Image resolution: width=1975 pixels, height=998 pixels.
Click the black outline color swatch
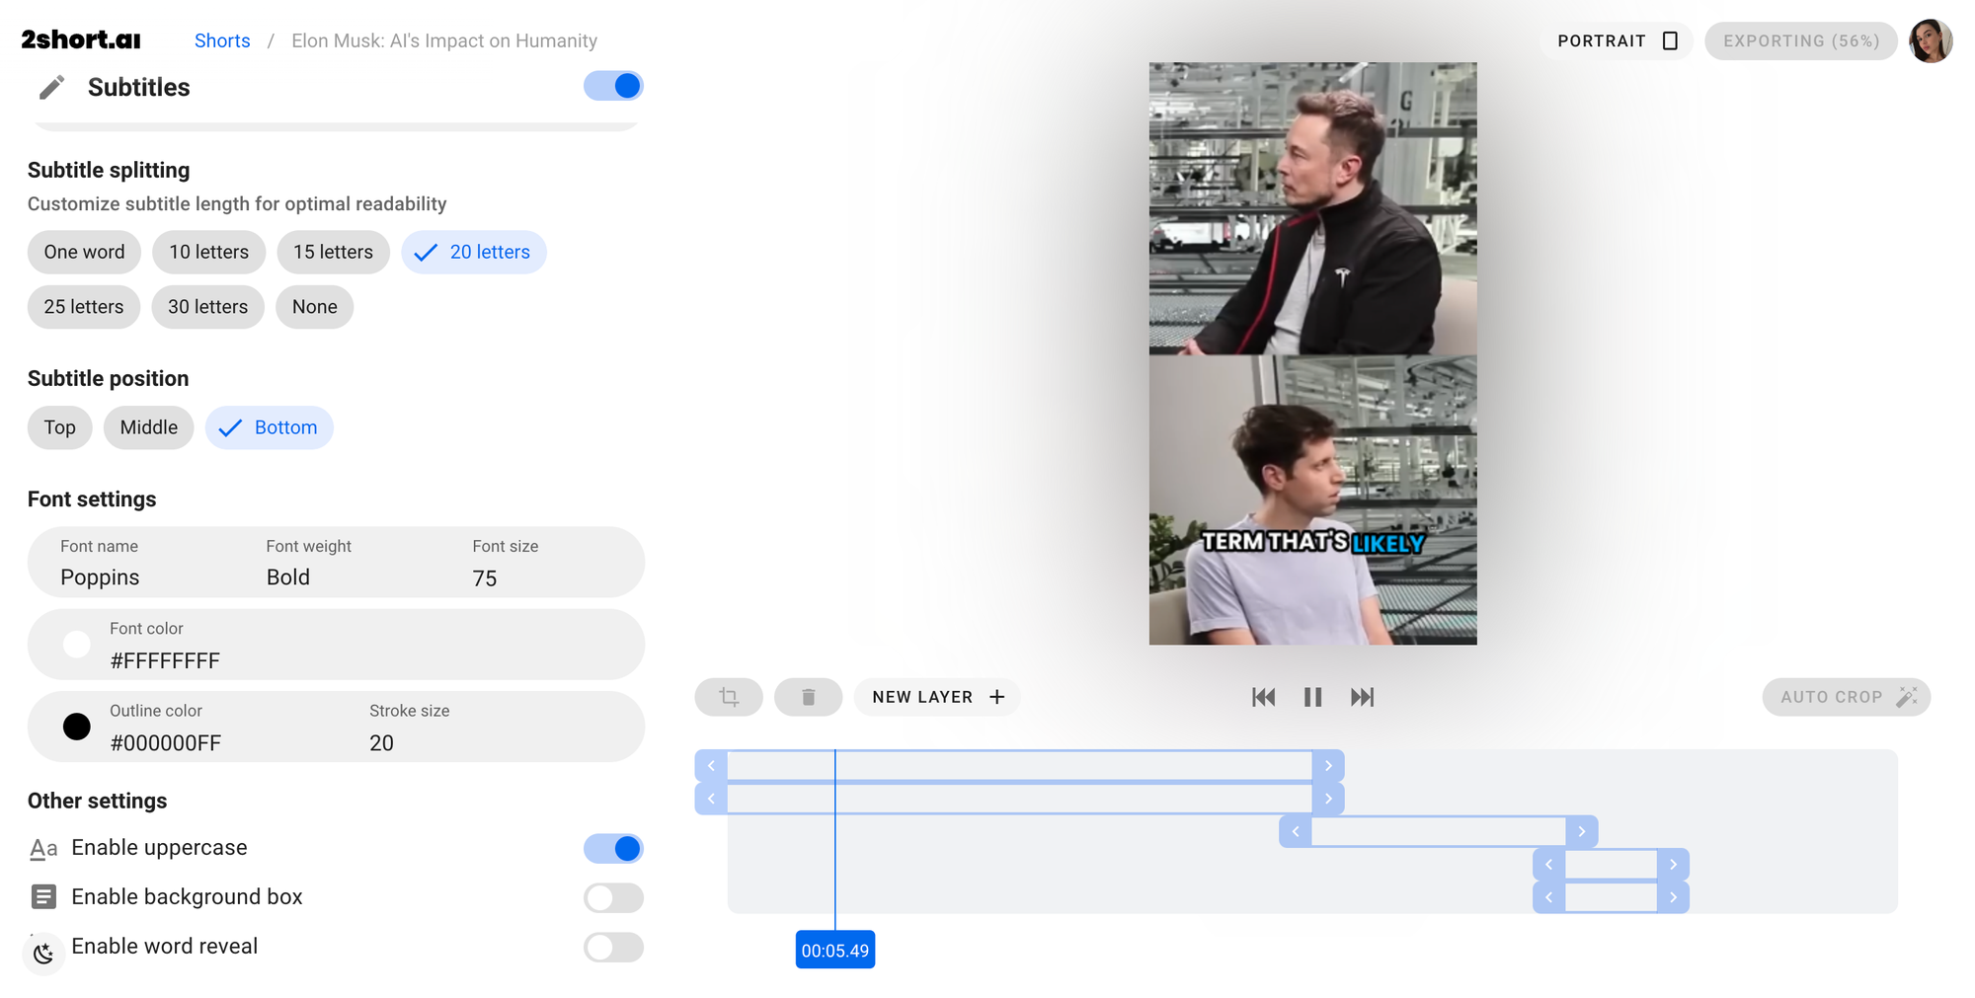coord(77,727)
